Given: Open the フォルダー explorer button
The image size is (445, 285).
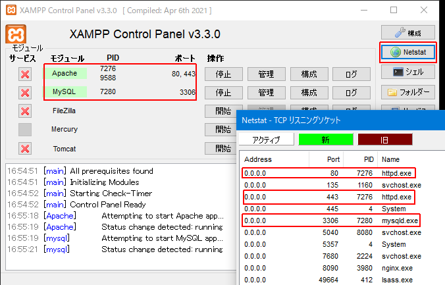Looking at the screenshot, I should (408, 92).
